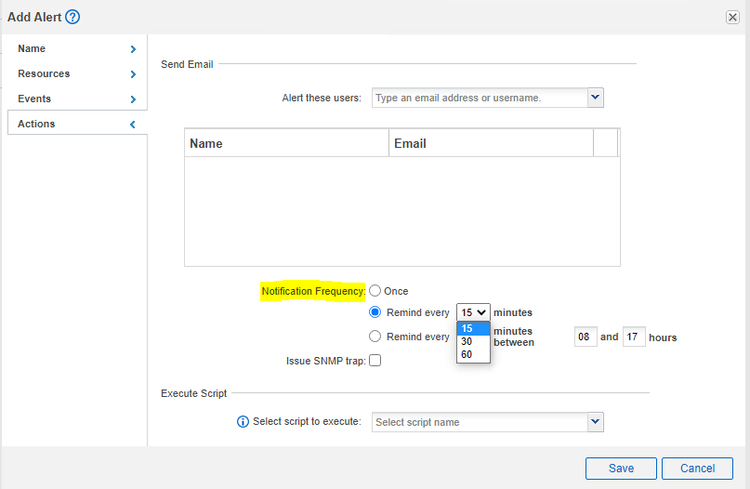Open the Name tab
This screenshot has height=489, width=750.
(74, 48)
